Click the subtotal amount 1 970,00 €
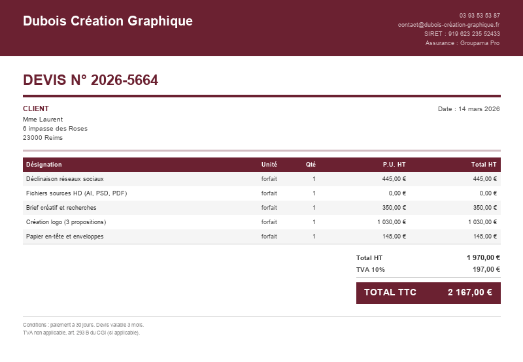 [483, 257]
